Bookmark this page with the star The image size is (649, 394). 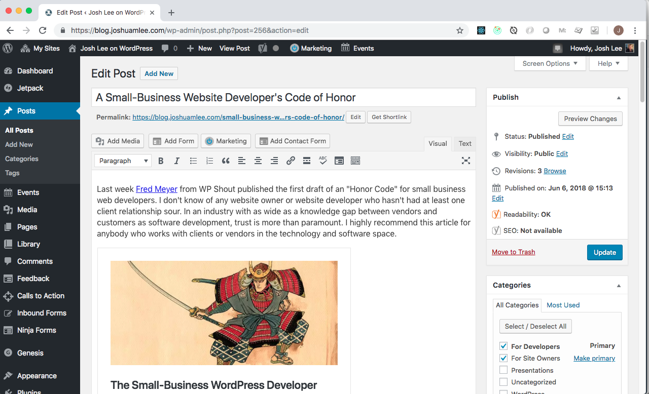[x=460, y=30]
